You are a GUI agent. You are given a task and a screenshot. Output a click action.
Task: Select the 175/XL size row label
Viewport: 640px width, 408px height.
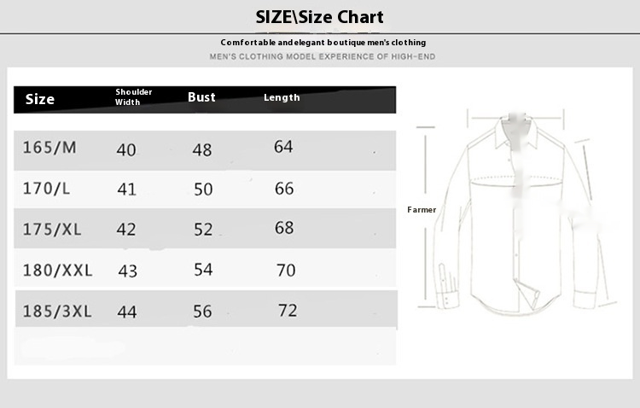point(52,229)
